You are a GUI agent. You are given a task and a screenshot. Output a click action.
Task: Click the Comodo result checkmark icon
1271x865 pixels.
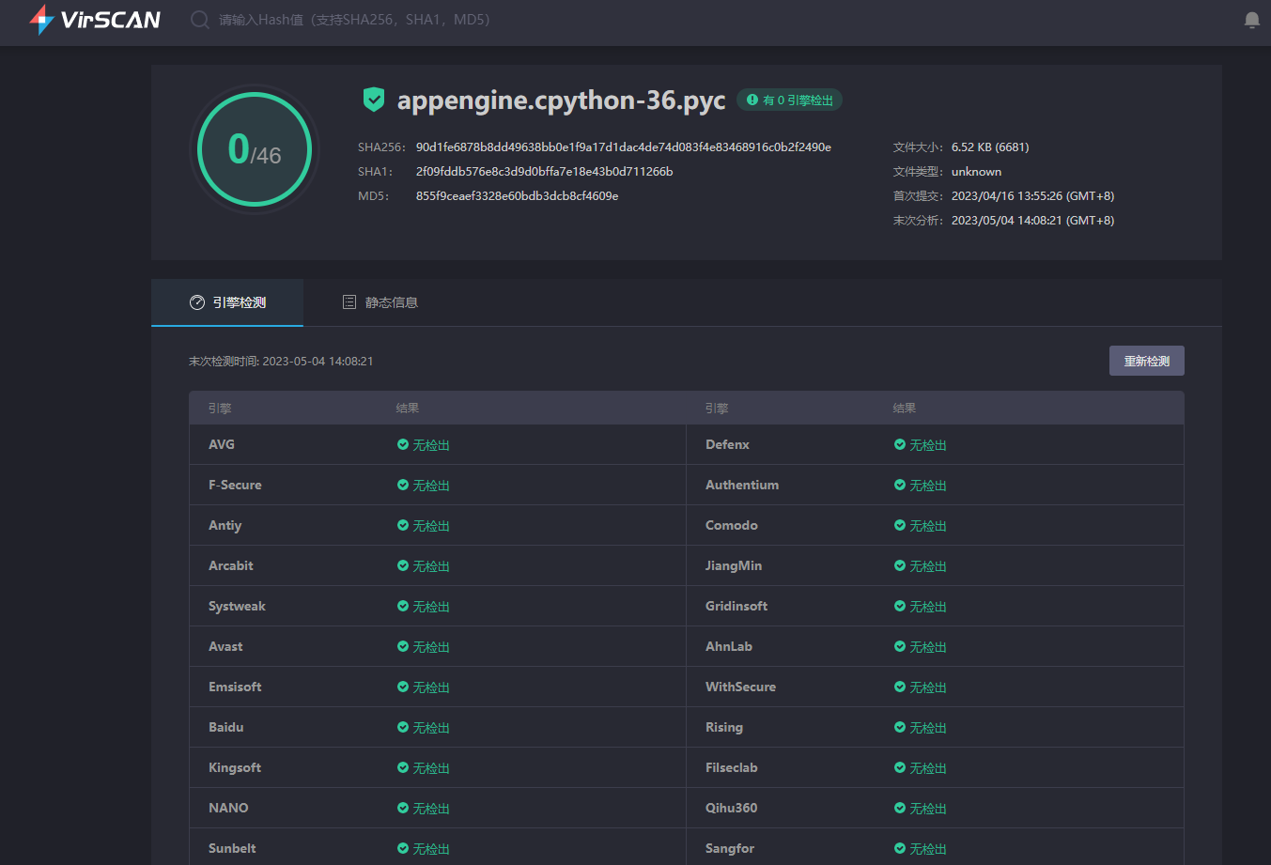900,525
